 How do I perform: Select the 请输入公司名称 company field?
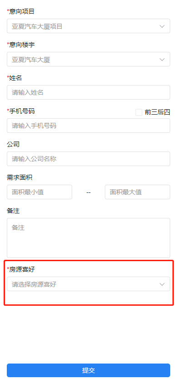point(88,159)
